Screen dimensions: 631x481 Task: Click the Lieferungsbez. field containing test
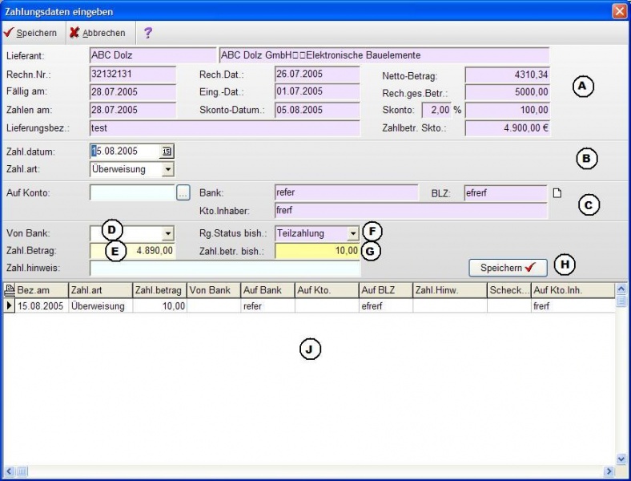224,128
